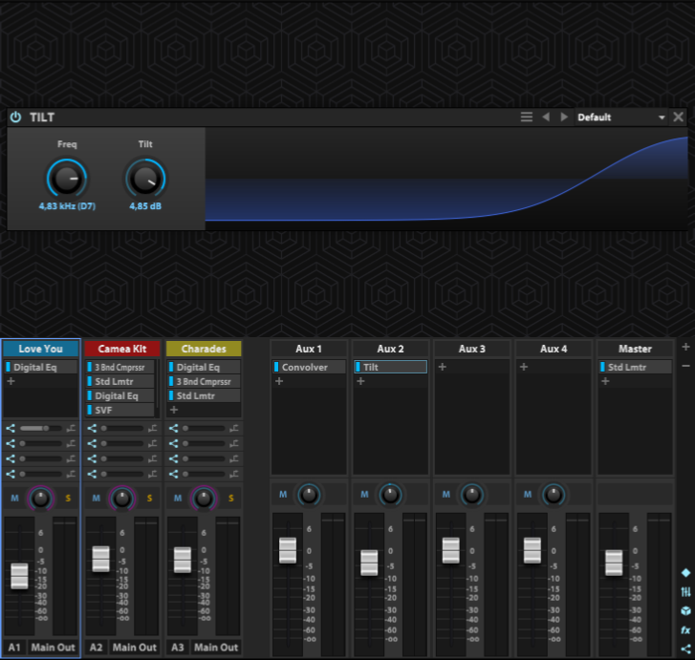
Task: Click the first send icon on Love You
Action: pos(11,429)
